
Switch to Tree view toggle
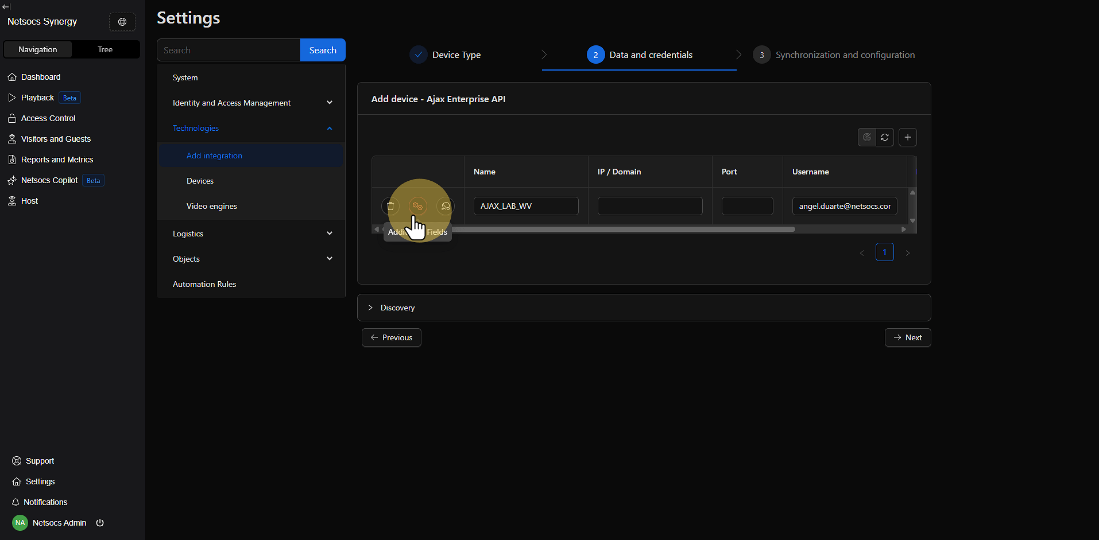(105, 49)
